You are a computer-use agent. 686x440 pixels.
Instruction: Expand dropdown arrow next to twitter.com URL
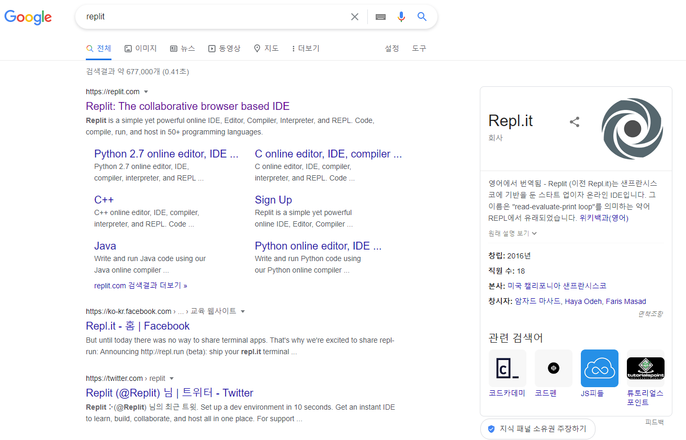pos(172,378)
